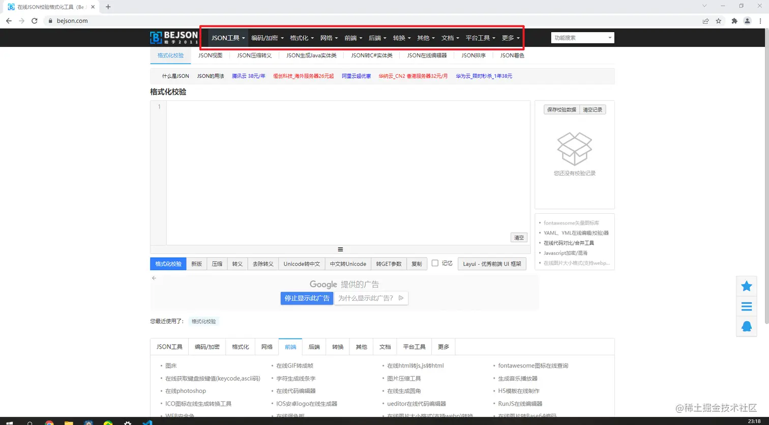Screen dimensions: 769x425
Task: Click the blue 格式化校验 button
Action: (168, 264)
